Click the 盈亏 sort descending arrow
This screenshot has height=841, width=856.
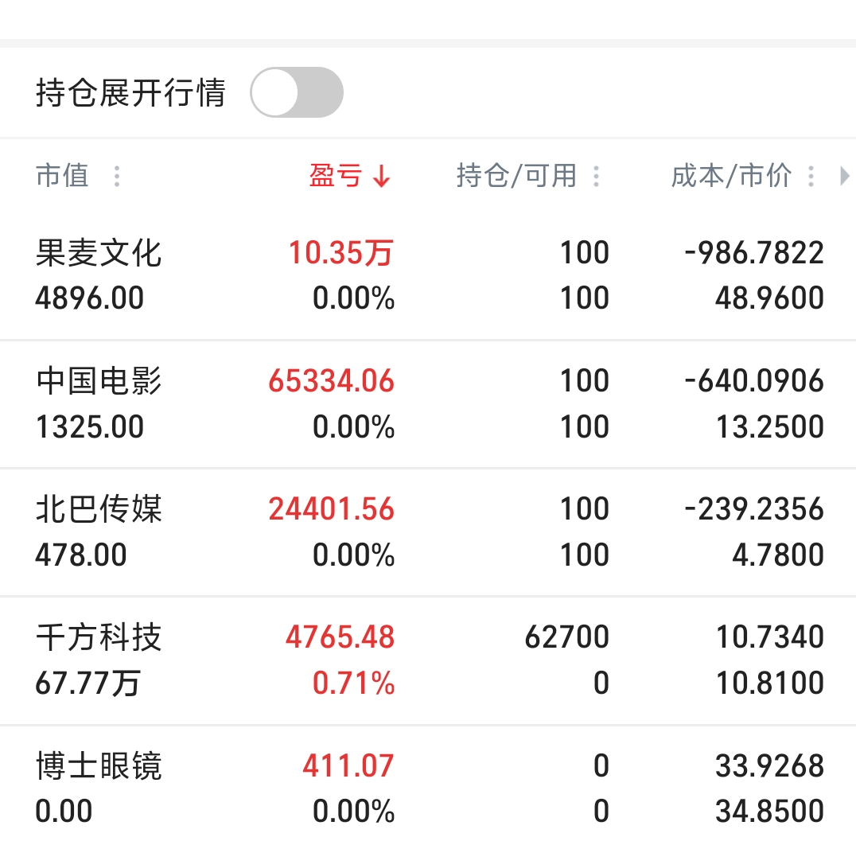[382, 176]
